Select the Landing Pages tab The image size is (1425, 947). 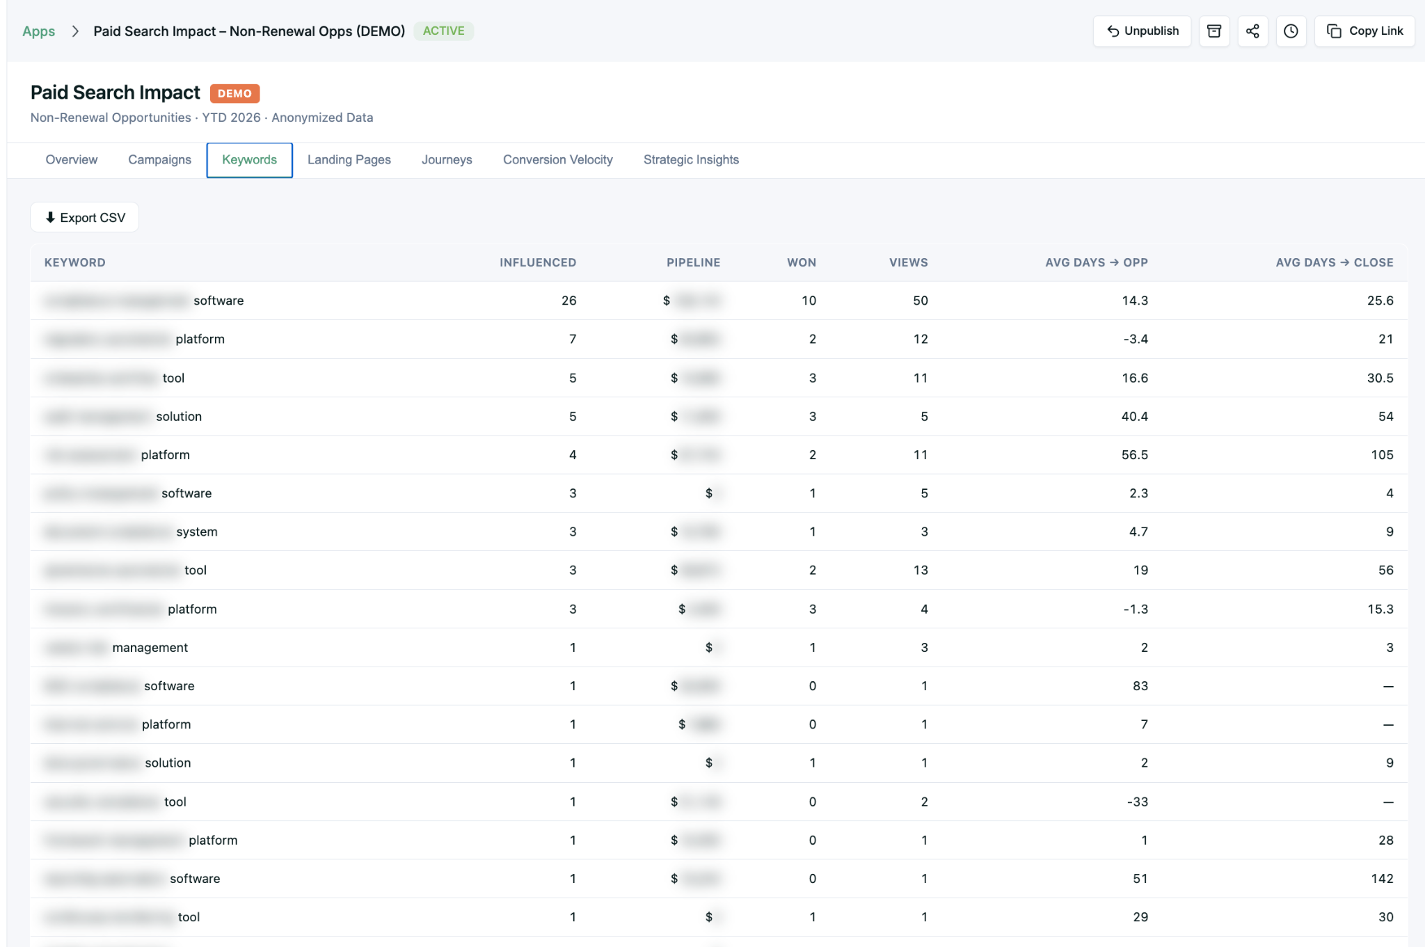(349, 159)
